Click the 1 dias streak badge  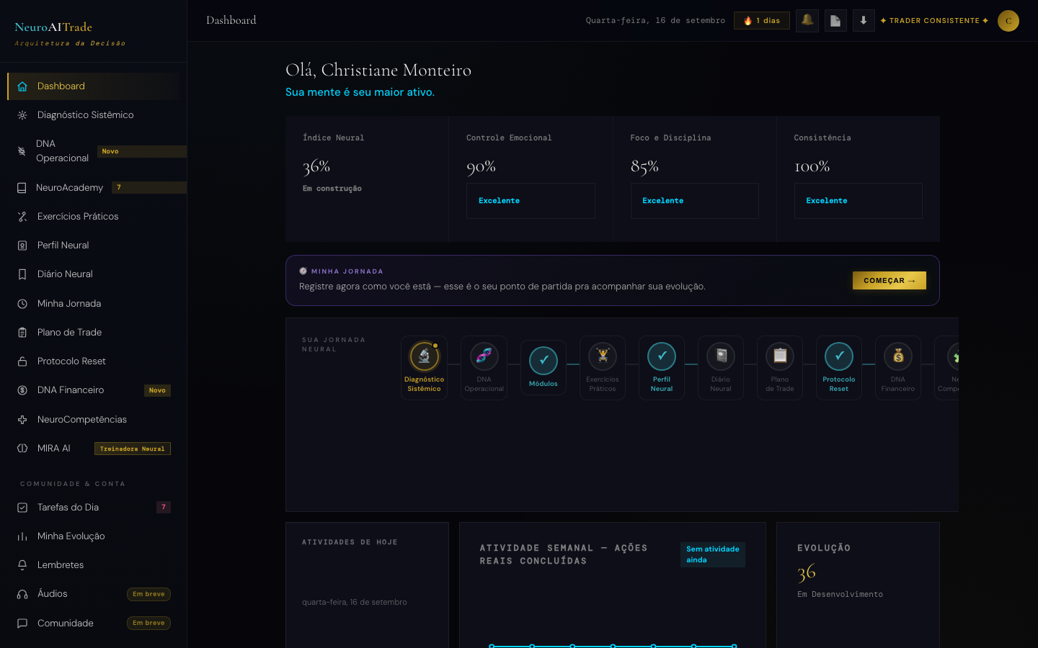point(762,20)
